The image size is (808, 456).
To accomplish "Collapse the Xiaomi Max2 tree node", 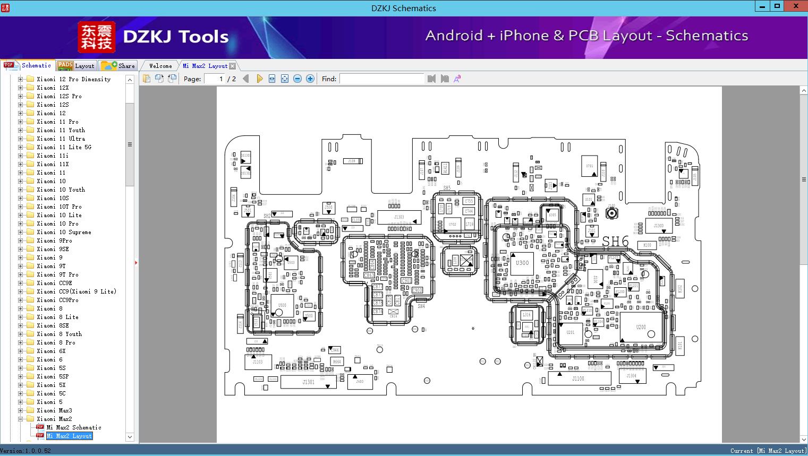I will click(x=20, y=419).
